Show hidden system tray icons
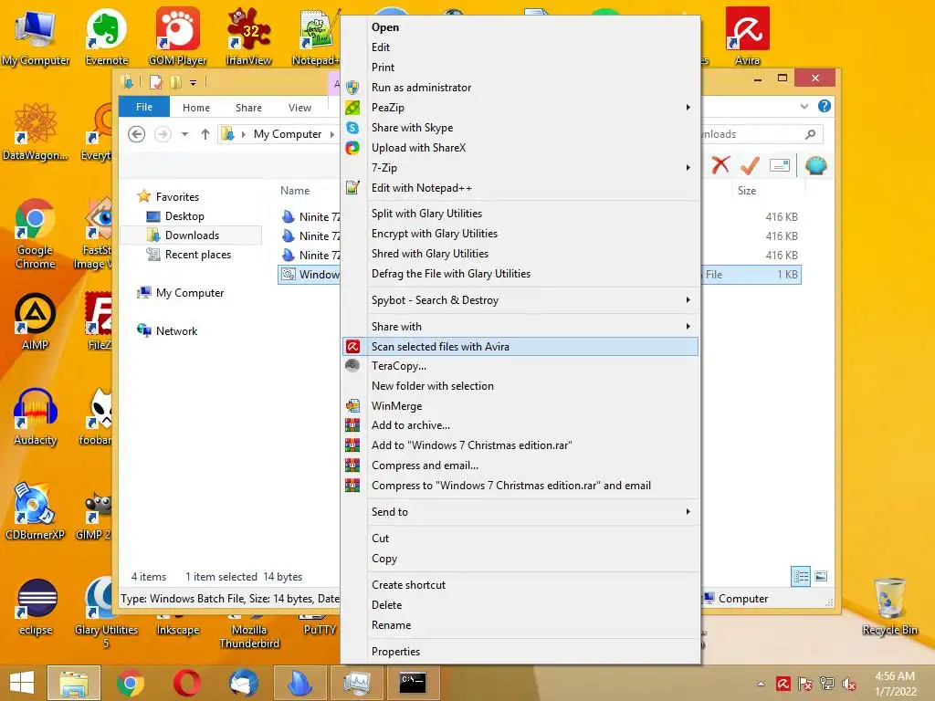This screenshot has height=701, width=935. [761, 684]
